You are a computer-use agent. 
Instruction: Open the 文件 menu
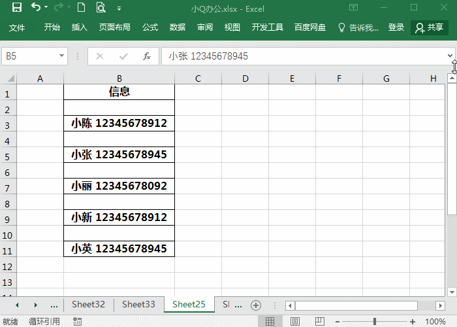[17, 27]
